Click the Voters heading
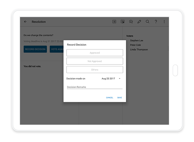Image resolution: width=194 pixels, height=142 pixels. [130, 36]
